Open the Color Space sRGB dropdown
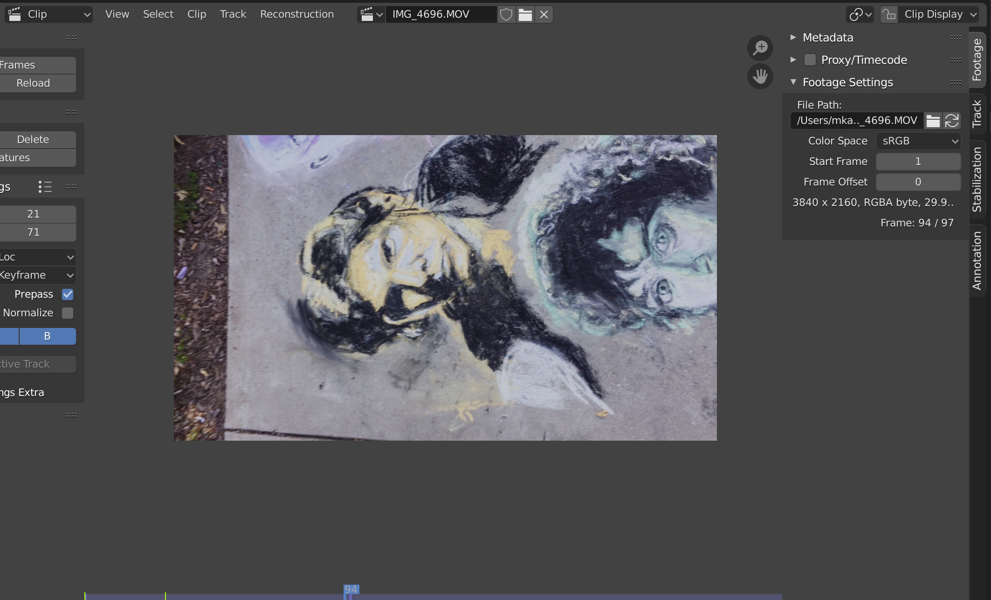Image resolution: width=991 pixels, height=600 pixels. pyautogui.click(x=918, y=141)
